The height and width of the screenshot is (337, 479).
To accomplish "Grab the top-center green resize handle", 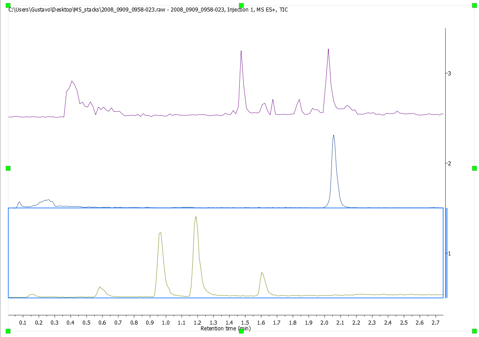I will [241, 5].
